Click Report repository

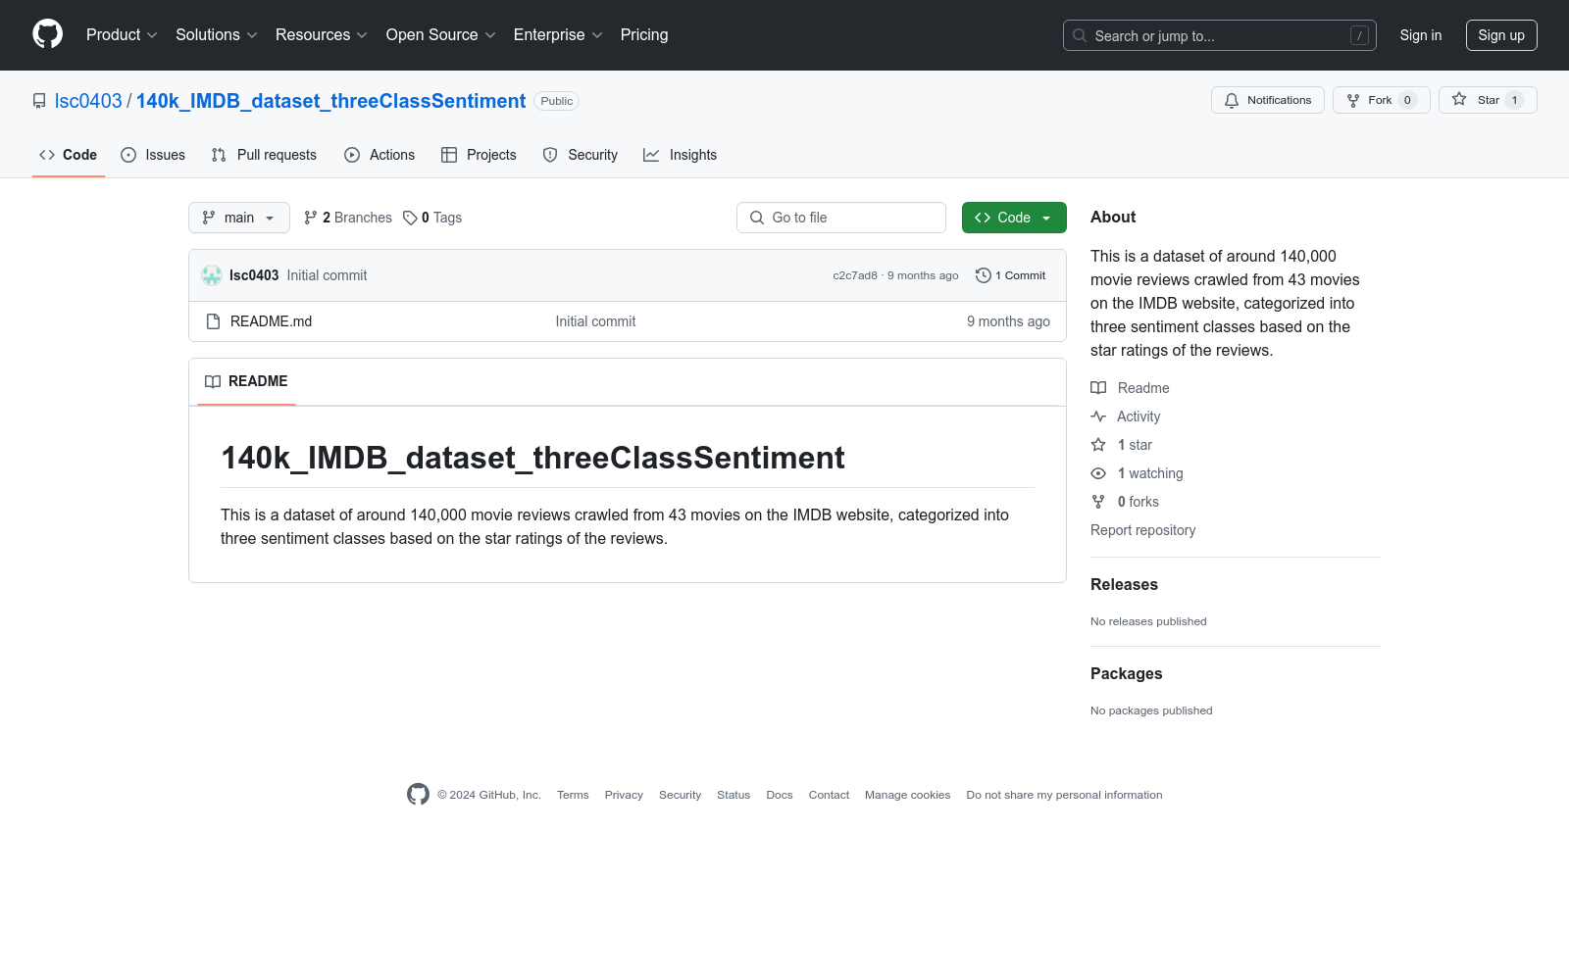[x=1143, y=530]
